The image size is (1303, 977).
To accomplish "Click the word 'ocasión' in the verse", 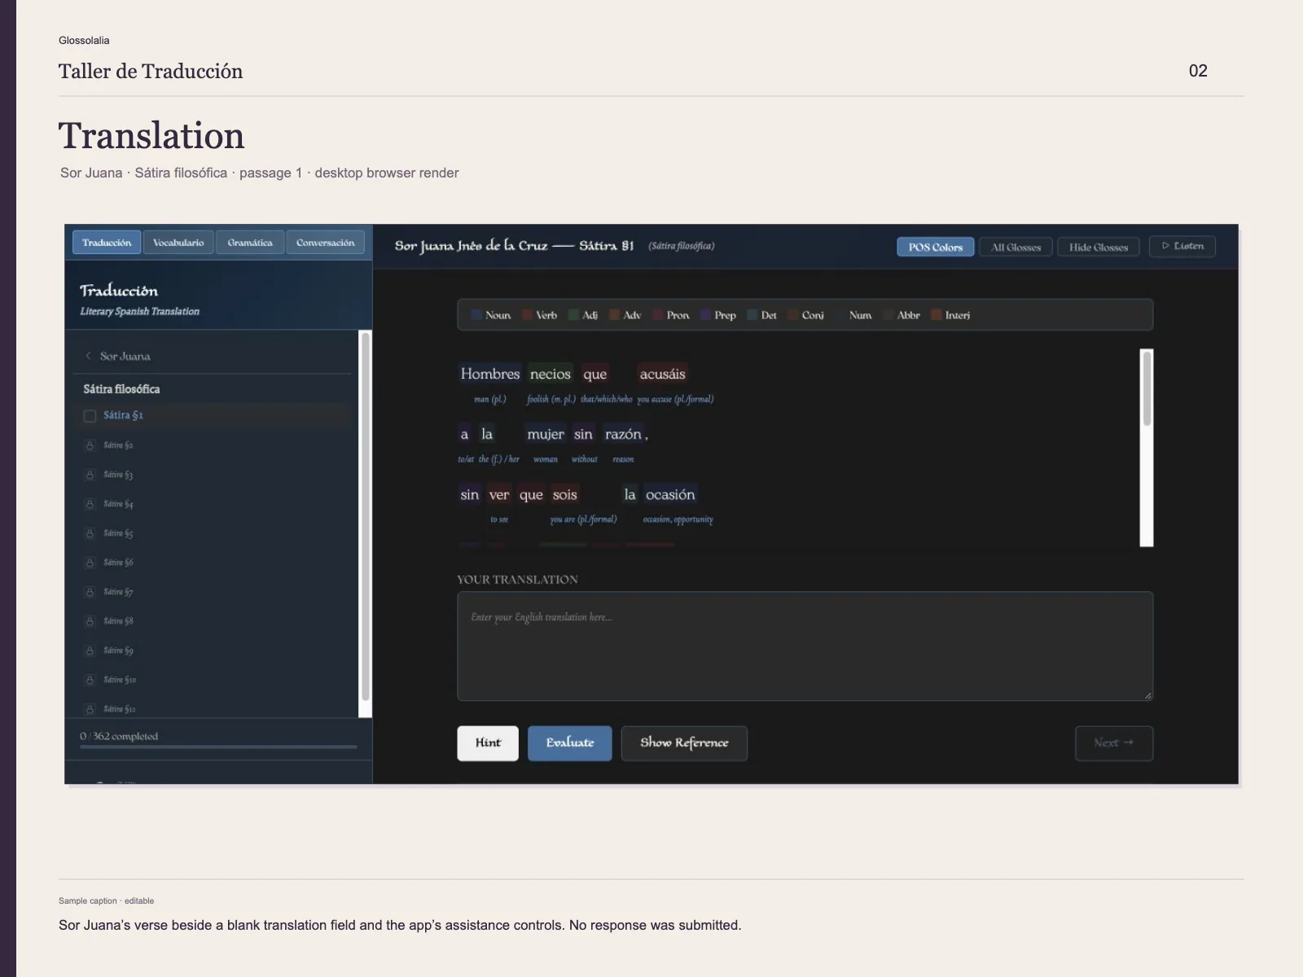I will coord(670,494).
